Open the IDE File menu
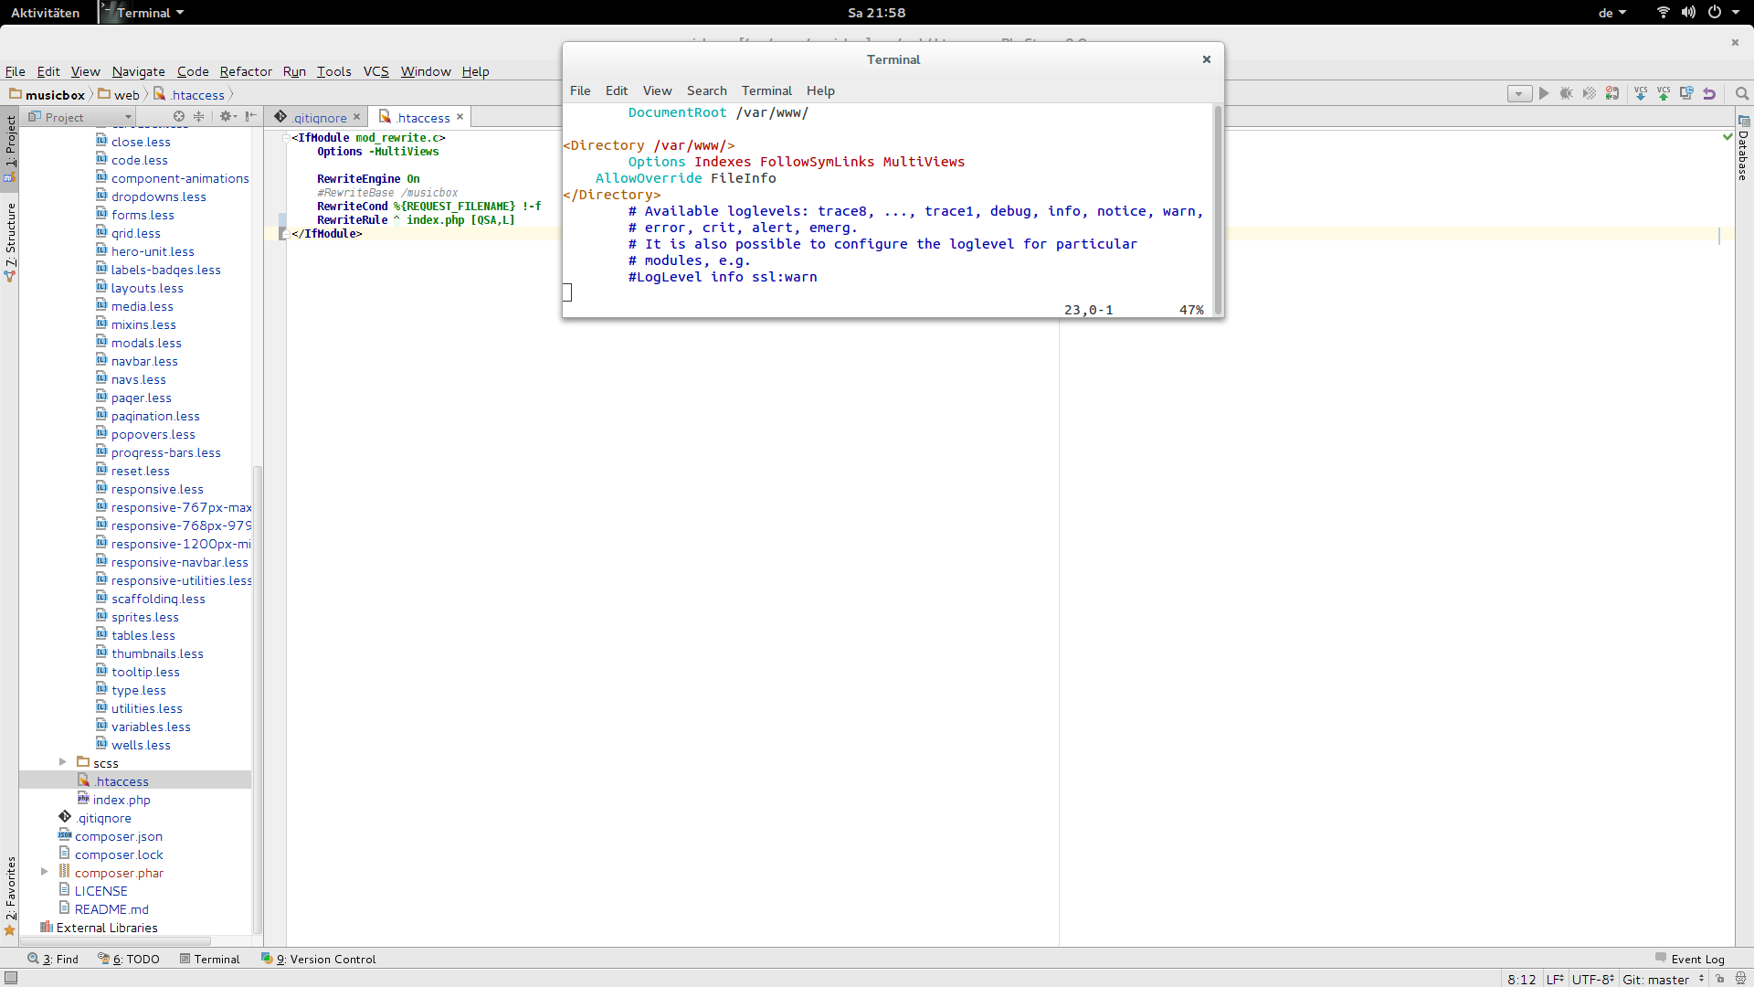Screen dimensions: 1754x987 point(16,71)
